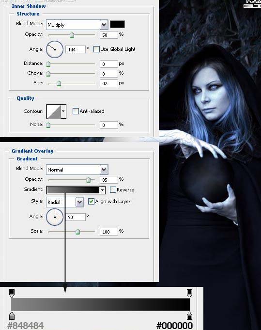Viewport: 261px width, 330px height.
Task: Select the right opacity stop of the gradient
Action: click(189, 293)
